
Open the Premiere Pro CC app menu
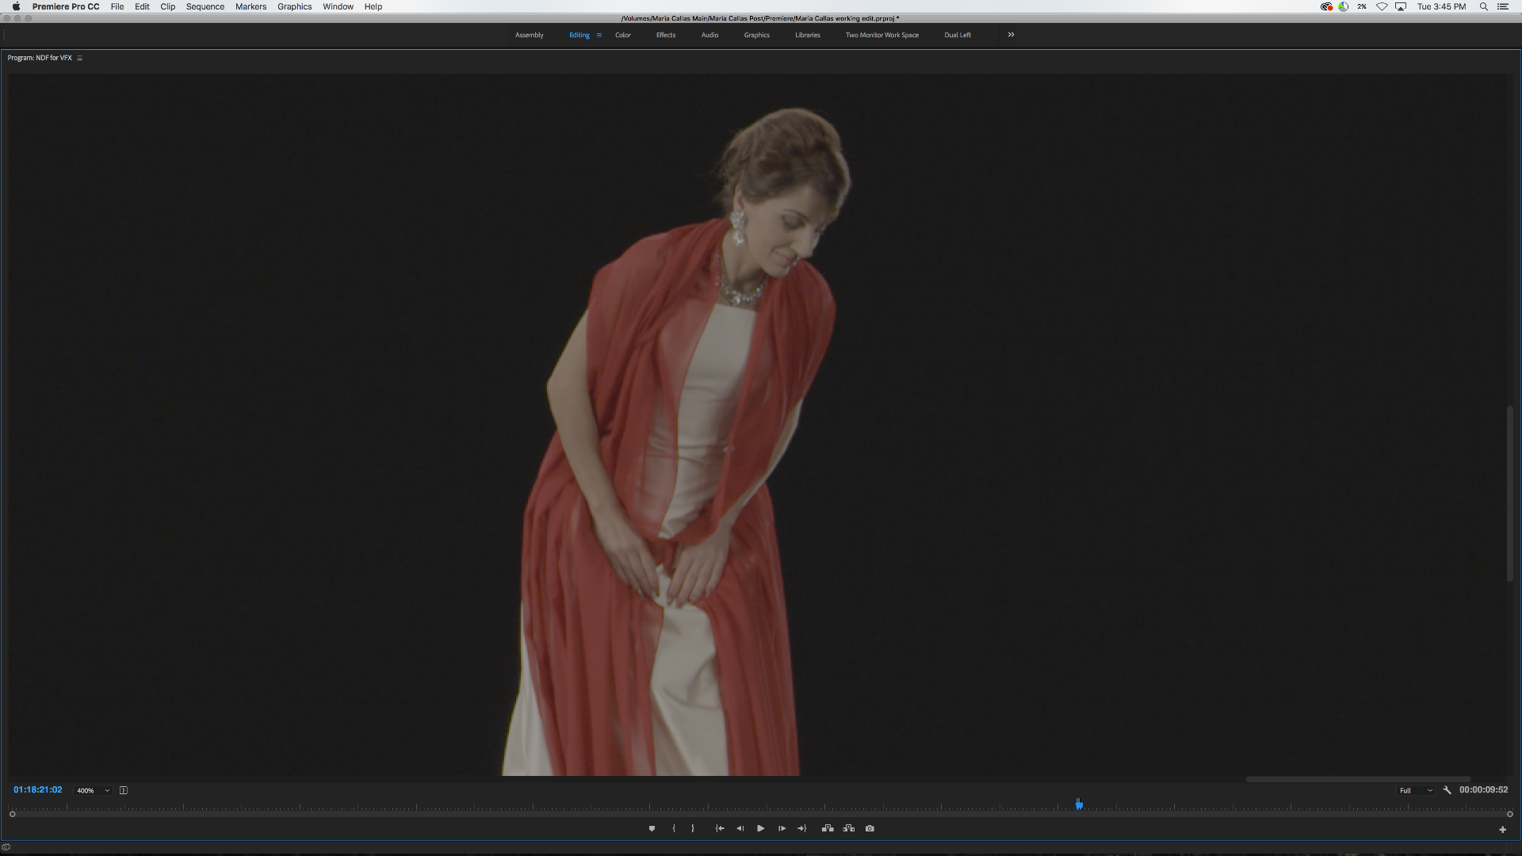pyautogui.click(x=66, y=6)
